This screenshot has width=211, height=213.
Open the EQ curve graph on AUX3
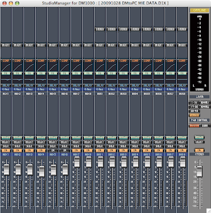[x=29, y=79]
